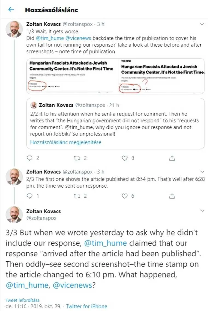Like the 1/3 tweet

125,158
